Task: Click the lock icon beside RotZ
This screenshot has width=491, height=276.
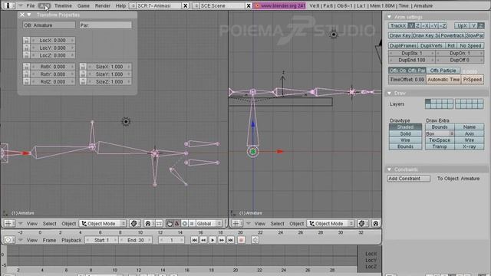Action: (x=26, y=82)
